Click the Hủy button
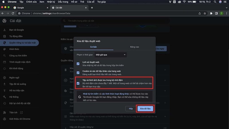The width and height of the screenshot is (229, 129). (131, 109)
